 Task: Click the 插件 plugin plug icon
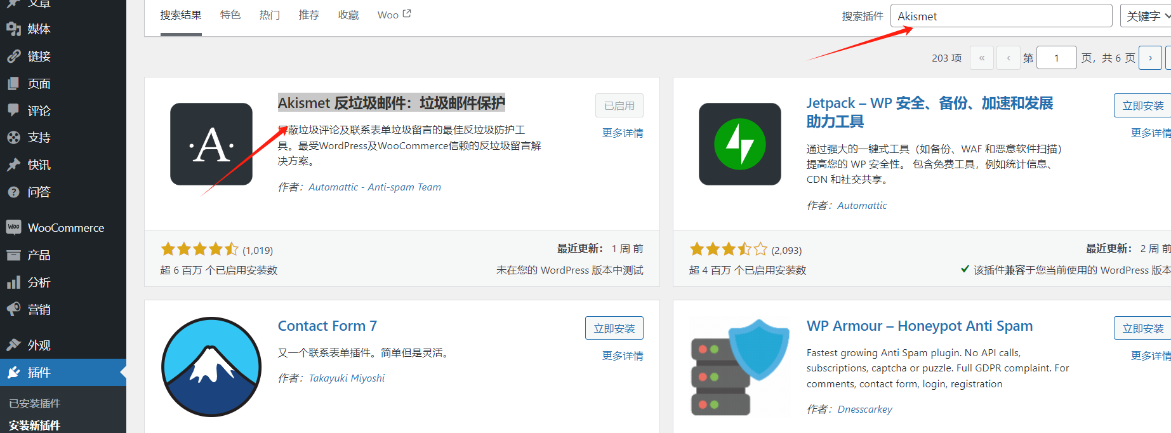(14, 372)
